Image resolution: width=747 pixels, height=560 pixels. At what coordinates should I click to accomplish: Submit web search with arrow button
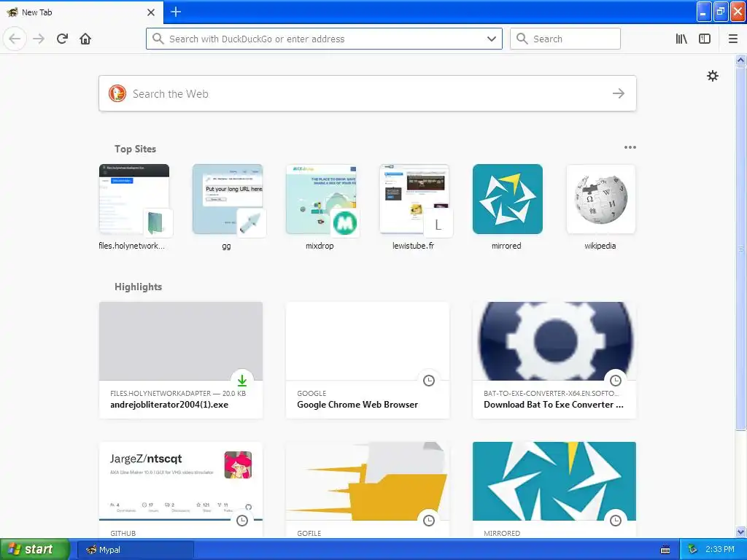coord(619,93)
